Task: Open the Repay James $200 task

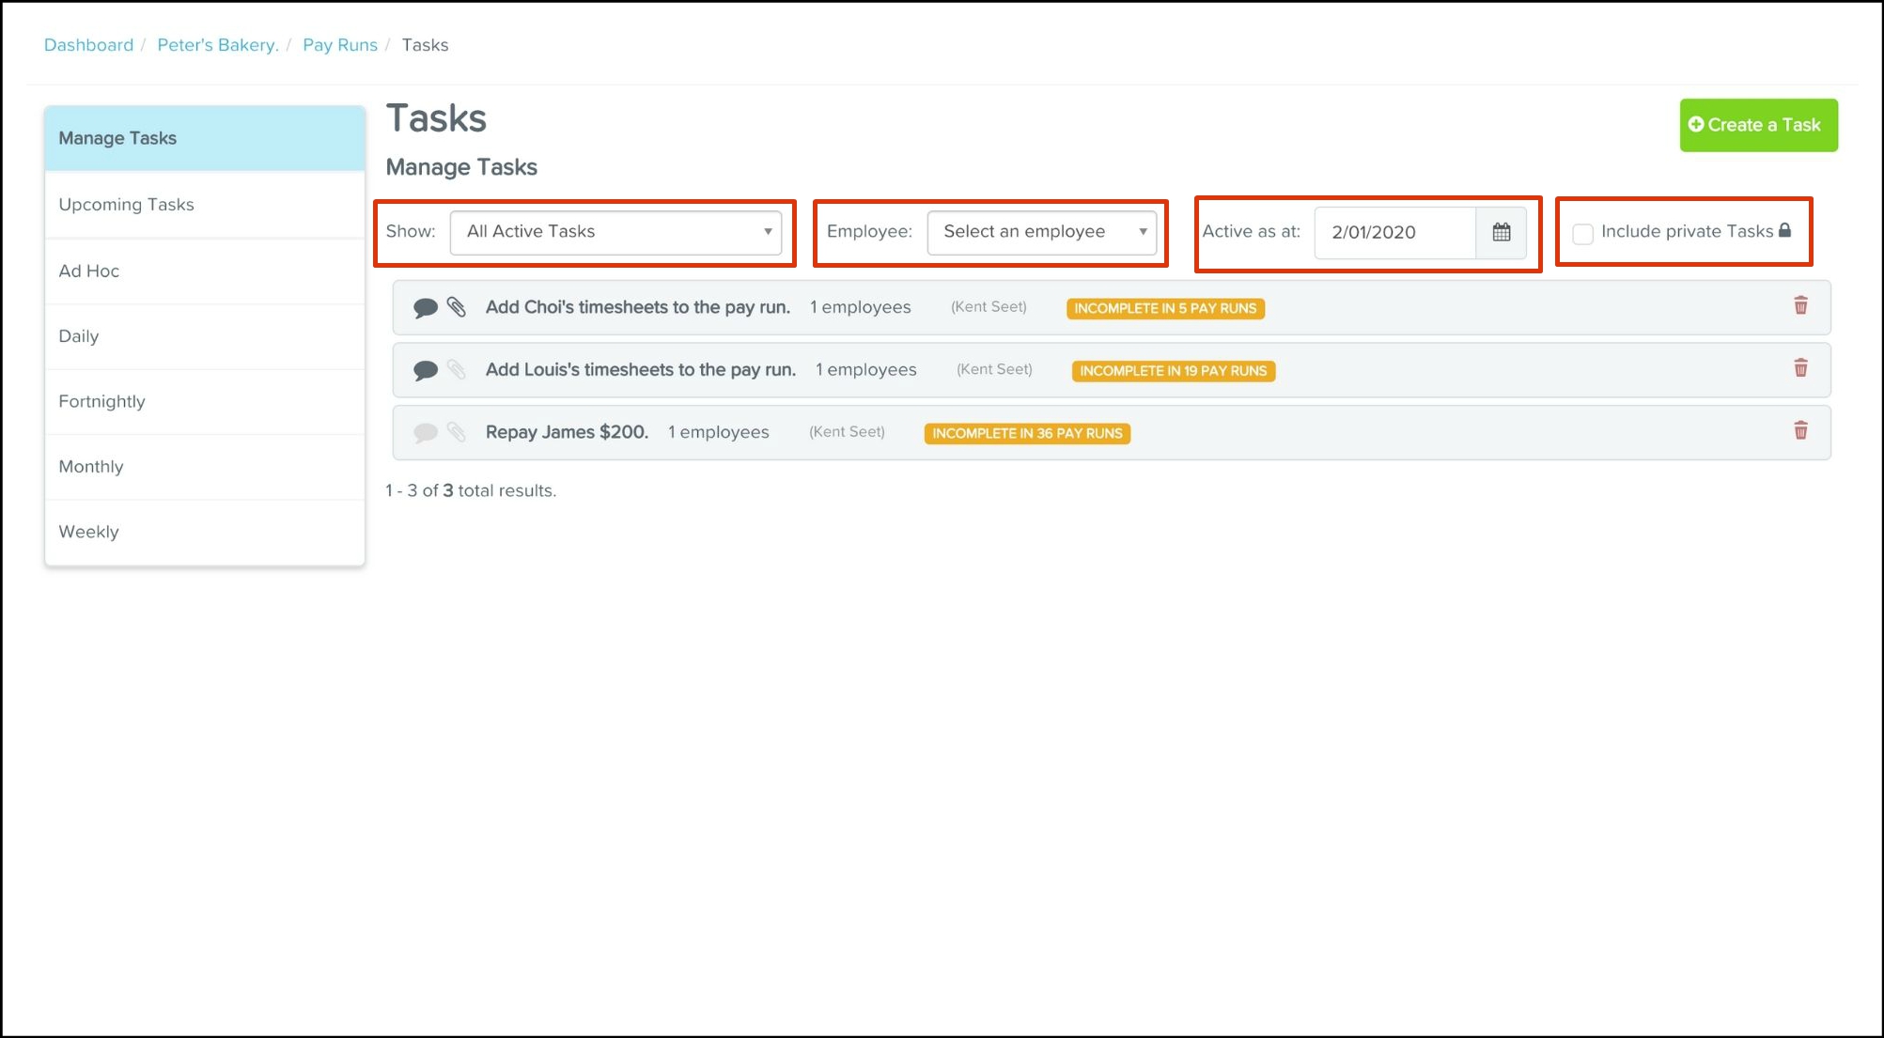Action: 567,432
